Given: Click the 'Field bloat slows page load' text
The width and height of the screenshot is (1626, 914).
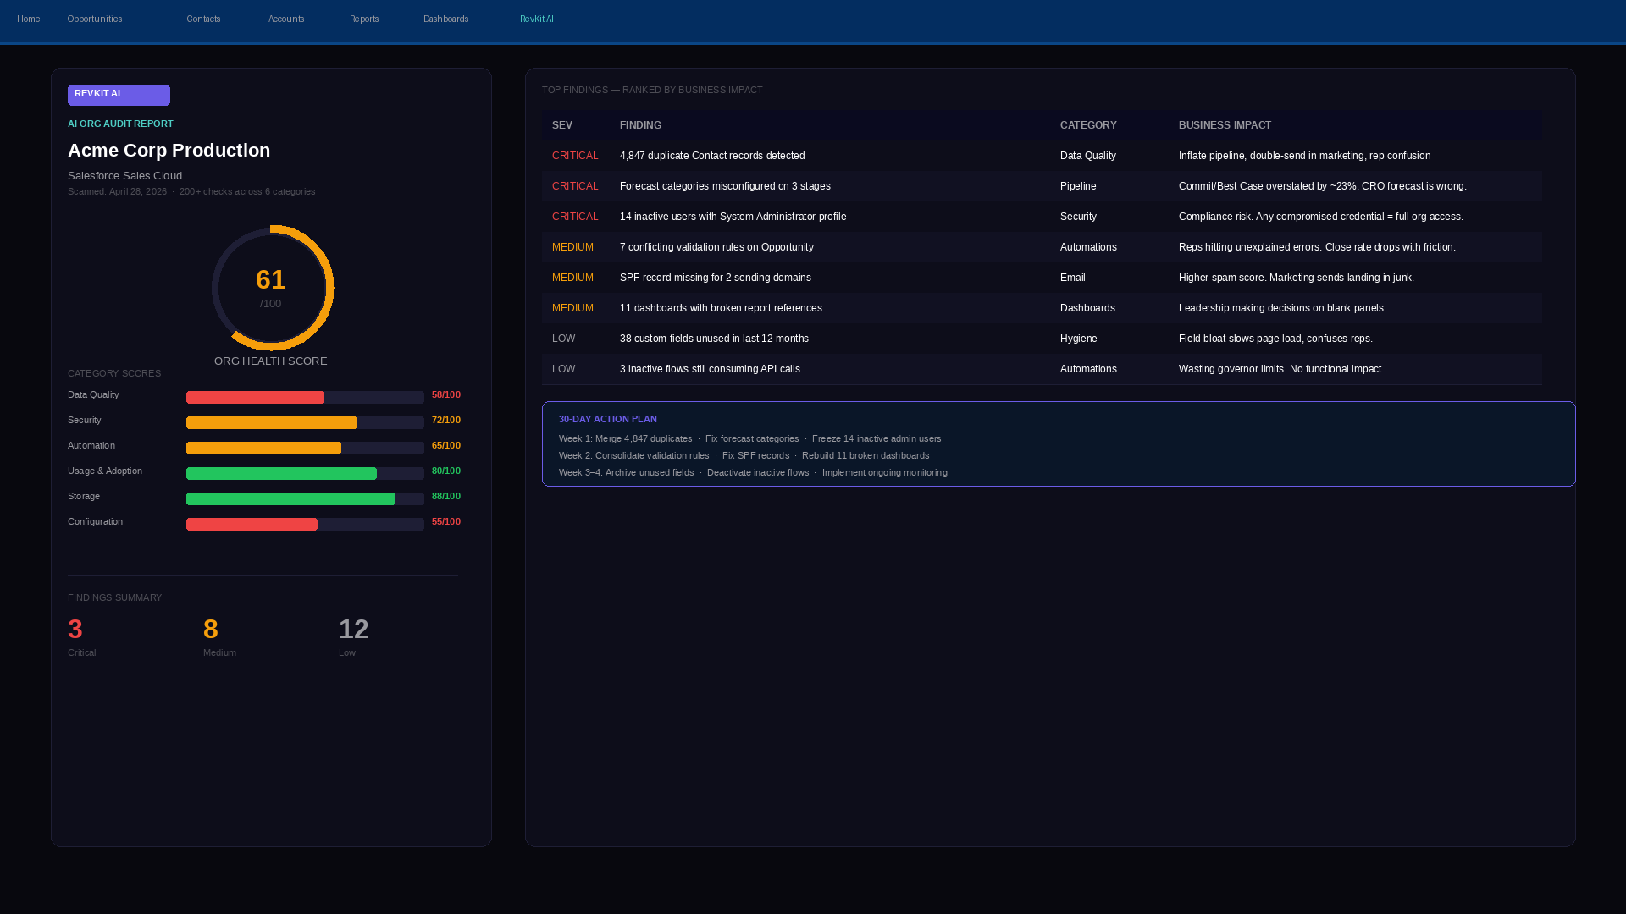Looking at the screenshot, I should coord(1275,339).
